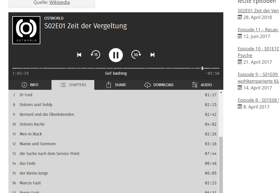Open Episode 8 - S01E08 sidebar link
279x193 pixels.
[258, 100]
